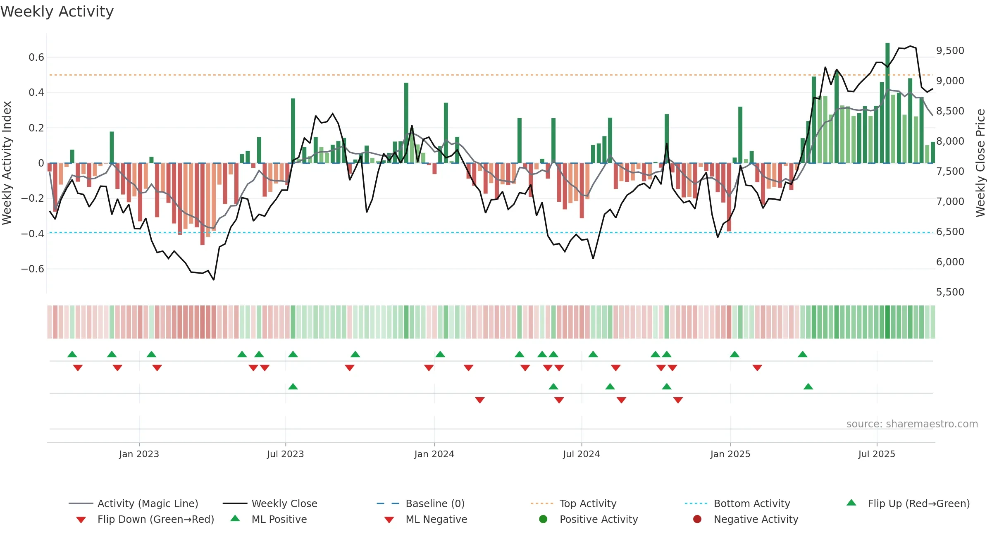Click the Jan 2024 x-axis label

[x=434, y=454]
